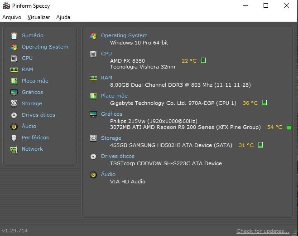Open the Storage hard drive sidebar icon
Image resolution: width=298 pixels, height=236 pixels.
click(x=14, y=103)
